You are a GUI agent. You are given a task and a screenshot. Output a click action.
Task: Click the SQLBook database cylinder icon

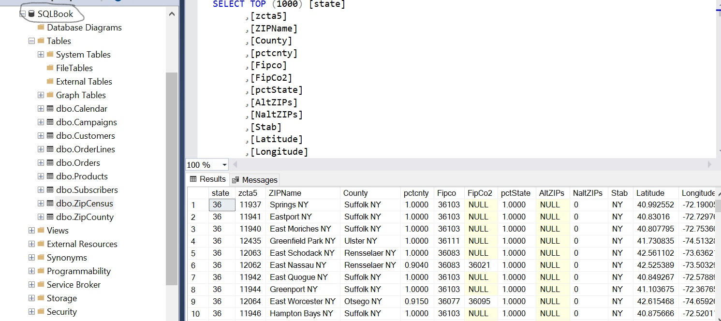pos(31,14)
